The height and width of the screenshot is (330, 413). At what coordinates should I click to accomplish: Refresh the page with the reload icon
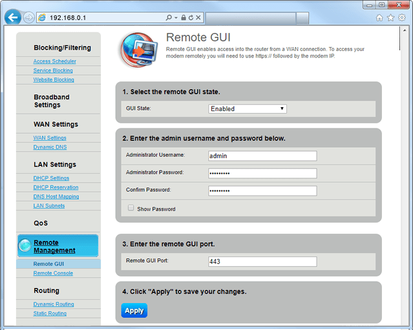click(191, 17)
